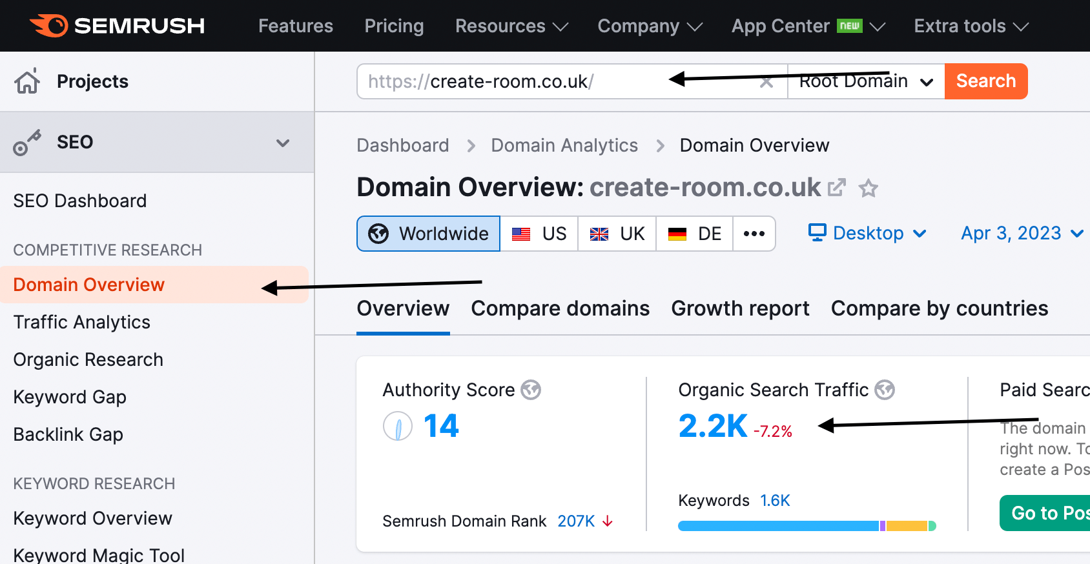Click the Authority Score gauge icon

(398, 426)
